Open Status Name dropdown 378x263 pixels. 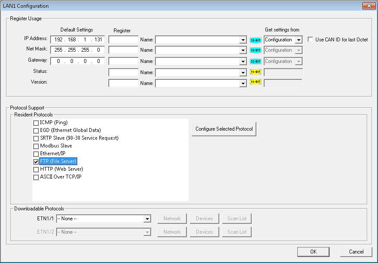tap(243, 72)
